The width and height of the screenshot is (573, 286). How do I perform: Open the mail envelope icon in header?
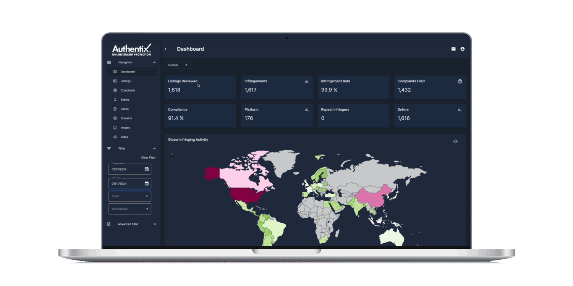[453, 49]
